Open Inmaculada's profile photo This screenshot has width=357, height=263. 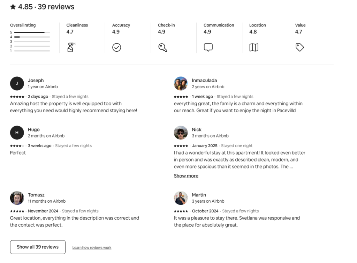(181, 84)
